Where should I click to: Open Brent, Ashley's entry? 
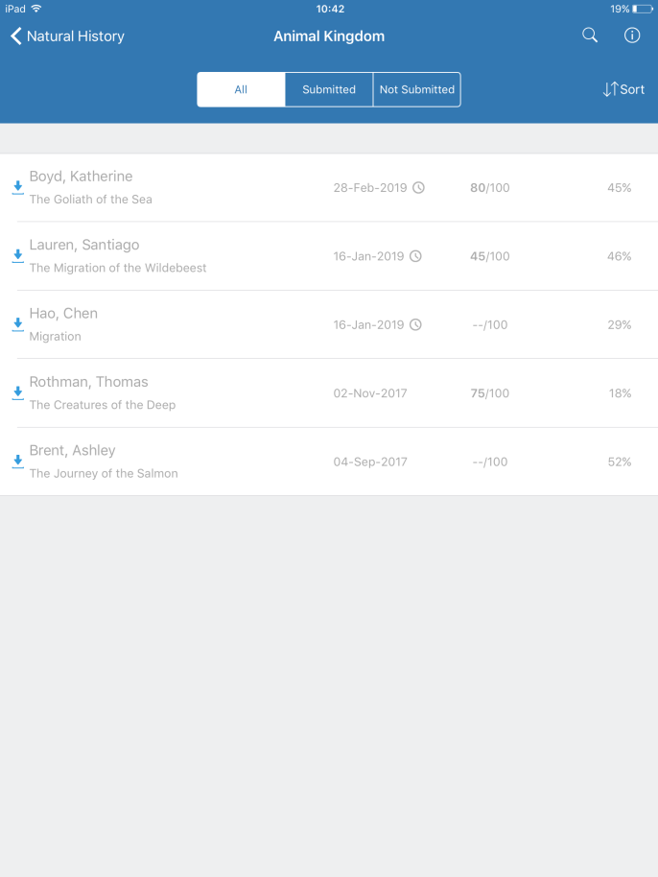click(x=329, y=462)
